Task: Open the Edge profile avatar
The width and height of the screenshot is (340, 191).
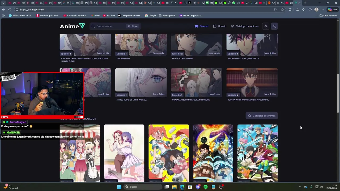Action: pyautogui.click(x=316, y=10)
